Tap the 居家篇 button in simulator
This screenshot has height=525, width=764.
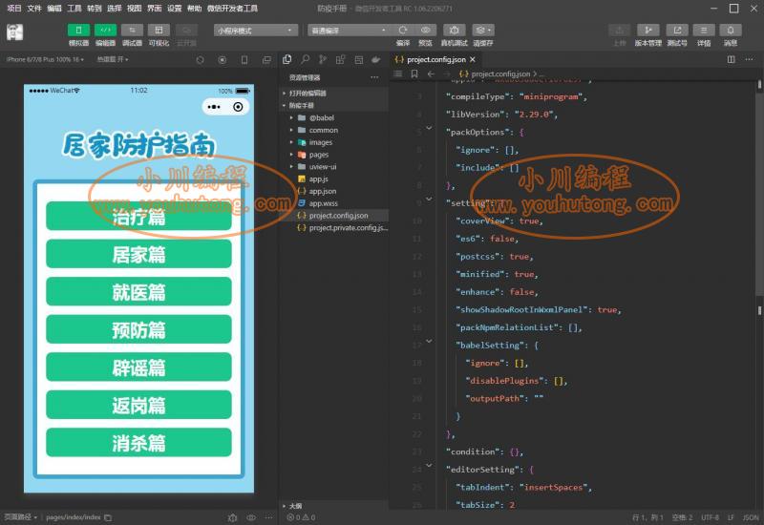click(x=138, y=254)
